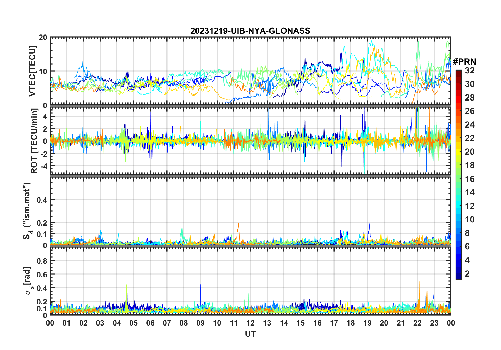Click the PRN colorbar strip
Screen dimensions: 501x350
(x=459, y=175)
